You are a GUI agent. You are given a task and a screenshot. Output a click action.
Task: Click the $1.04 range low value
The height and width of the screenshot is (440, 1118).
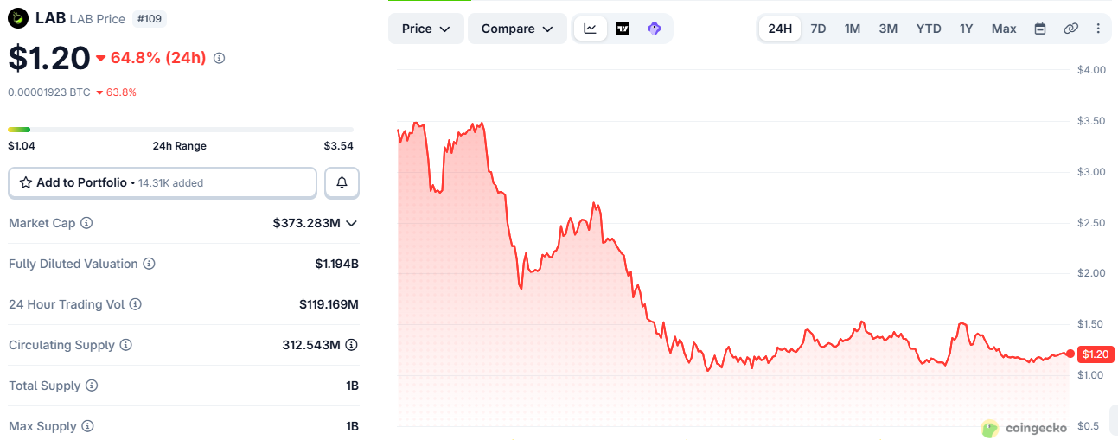click(22, 146)
